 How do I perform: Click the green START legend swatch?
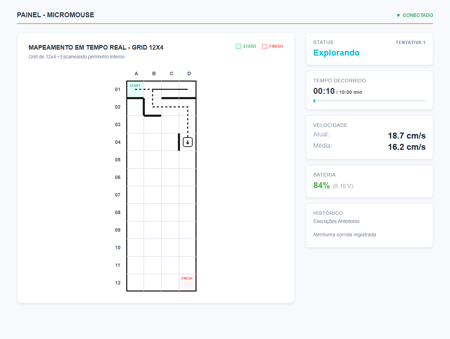pos(238,46)
